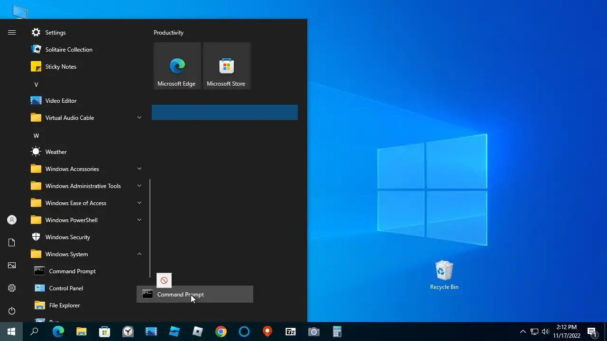Expand the Windows Accessories folder
Screen dimensions: 607x341
(x=86, y=169)
